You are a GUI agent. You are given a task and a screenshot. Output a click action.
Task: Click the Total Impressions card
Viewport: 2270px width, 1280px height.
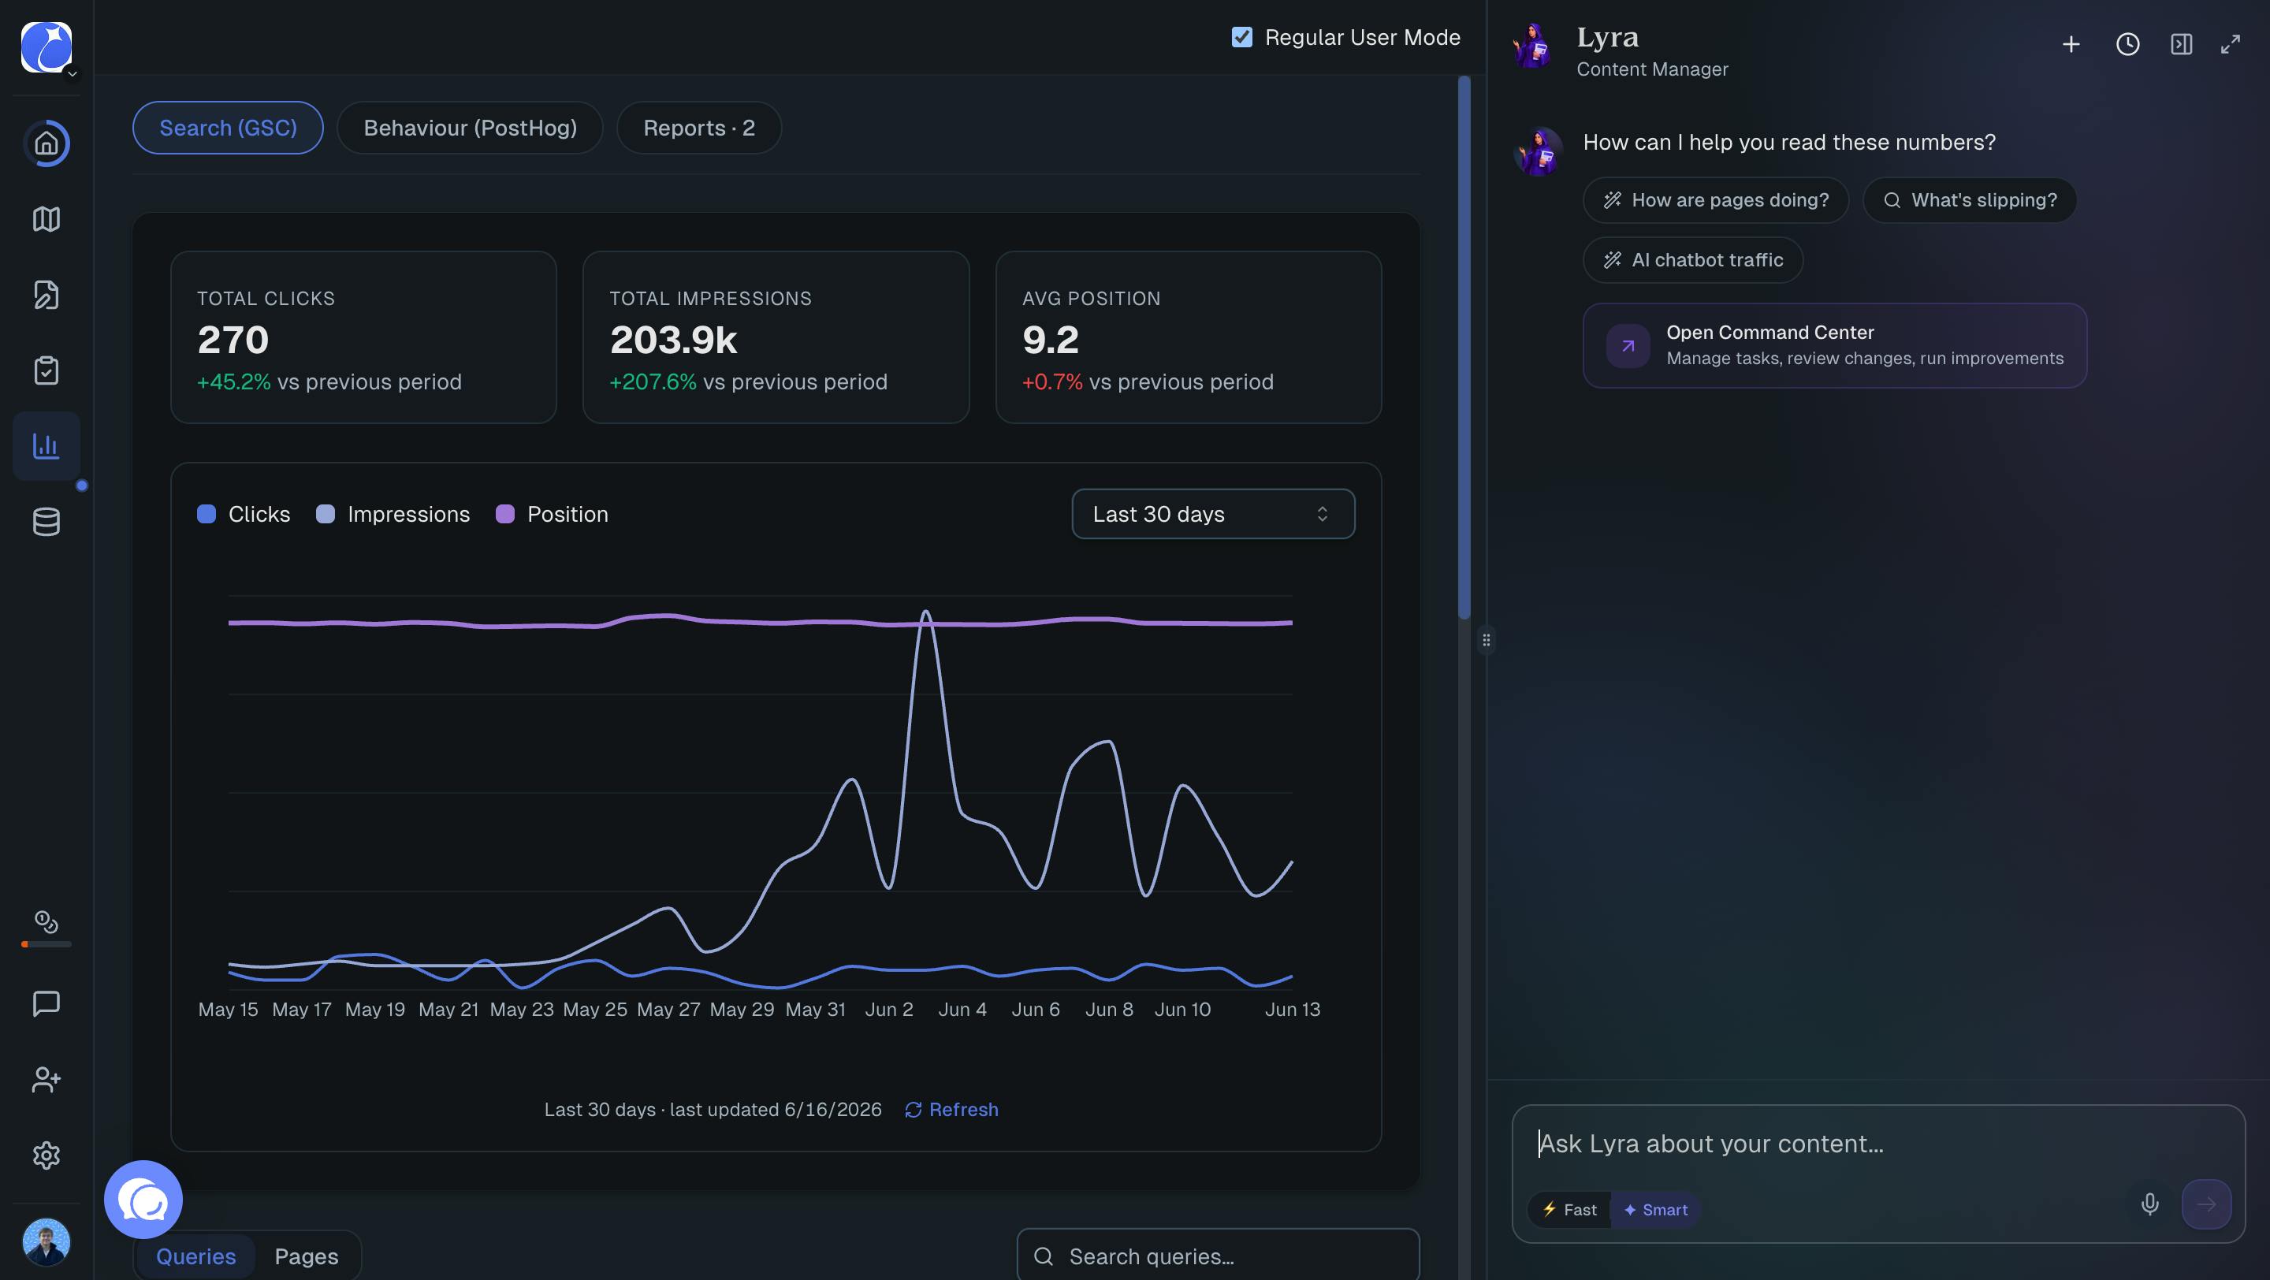pos(776,337)
